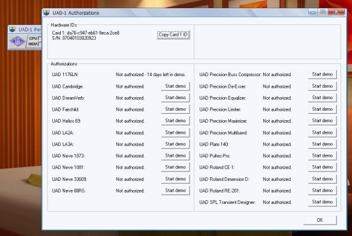Screen dimensions: 352x236
Task: Start demo for UAD Plate 140
Action: (323, 144)
